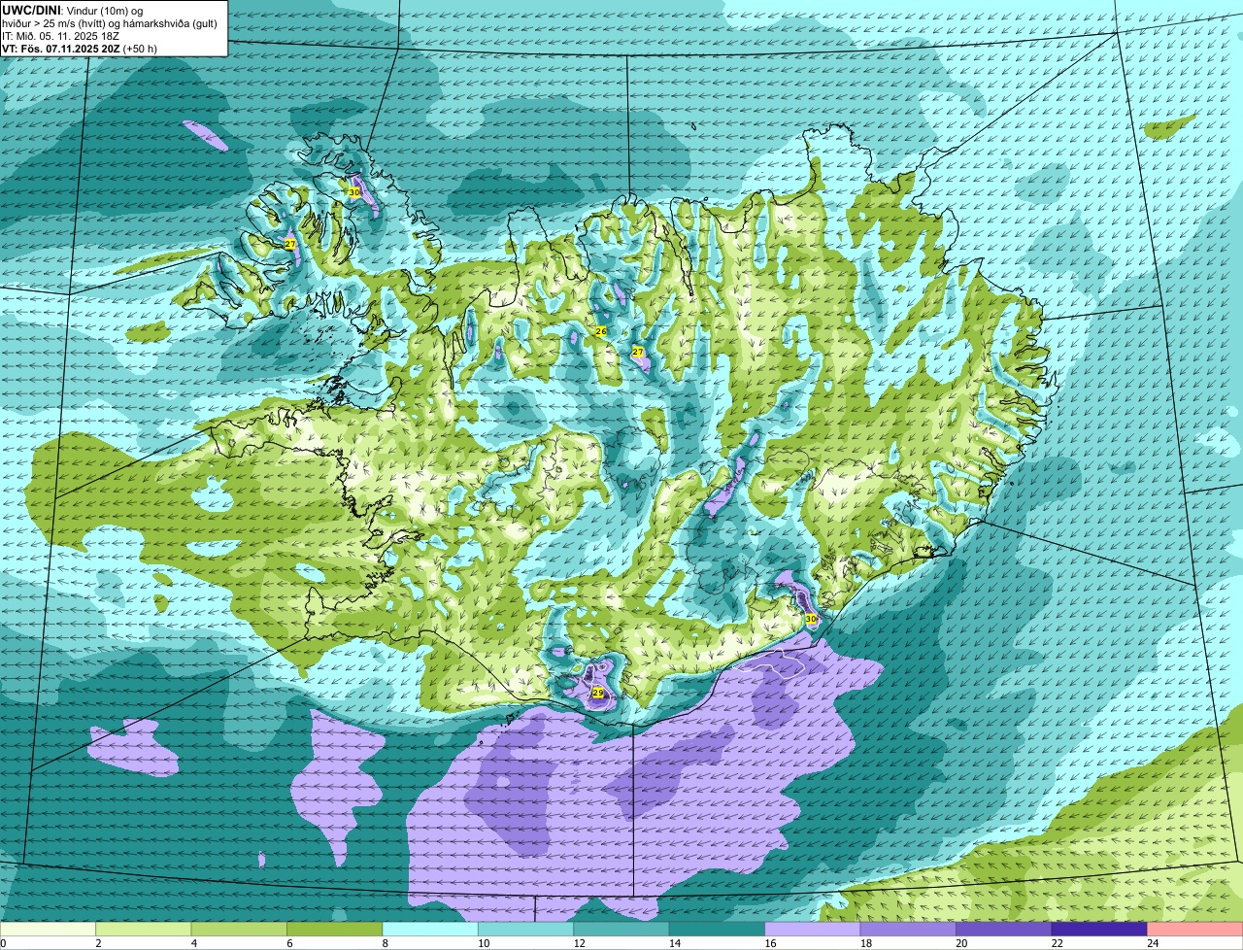1243x950 pixels.
Task: Click the "14" tick label on color scale
Action: click(674, 943)
